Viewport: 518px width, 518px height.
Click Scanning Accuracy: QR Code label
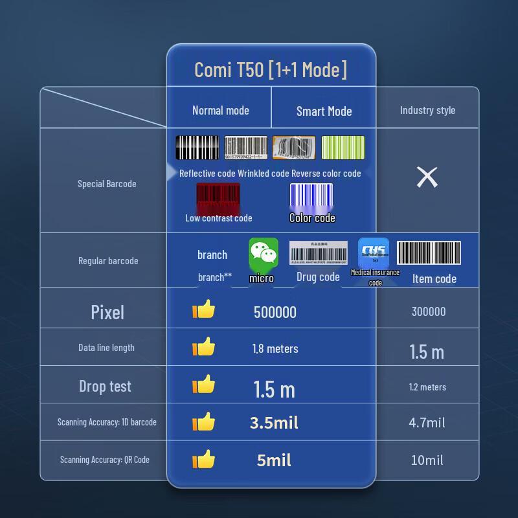point(105,460)
